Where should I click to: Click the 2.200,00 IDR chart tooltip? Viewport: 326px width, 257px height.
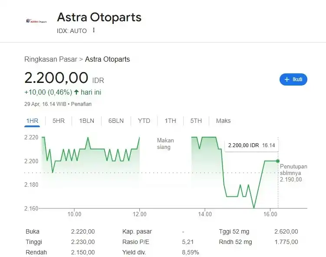251,145
